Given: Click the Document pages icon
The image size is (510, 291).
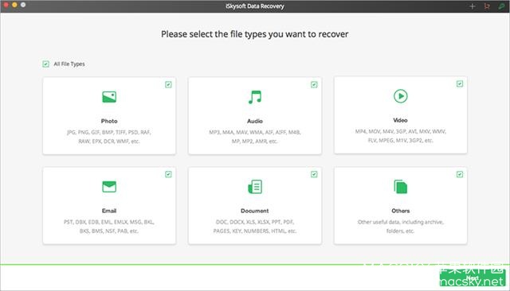Looking at the screenshot, I should coord(255,187).
